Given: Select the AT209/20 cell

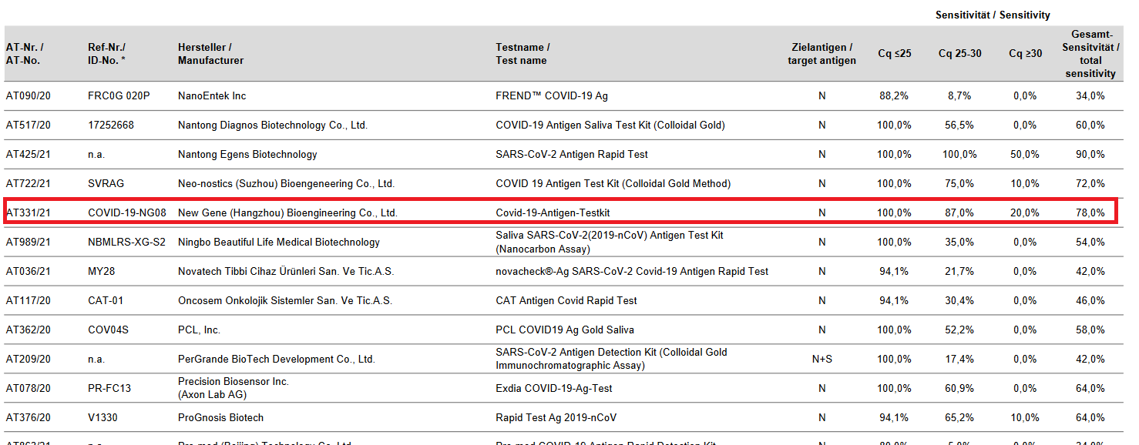Looking at the screenshot, I should click(x=29, y=360).
